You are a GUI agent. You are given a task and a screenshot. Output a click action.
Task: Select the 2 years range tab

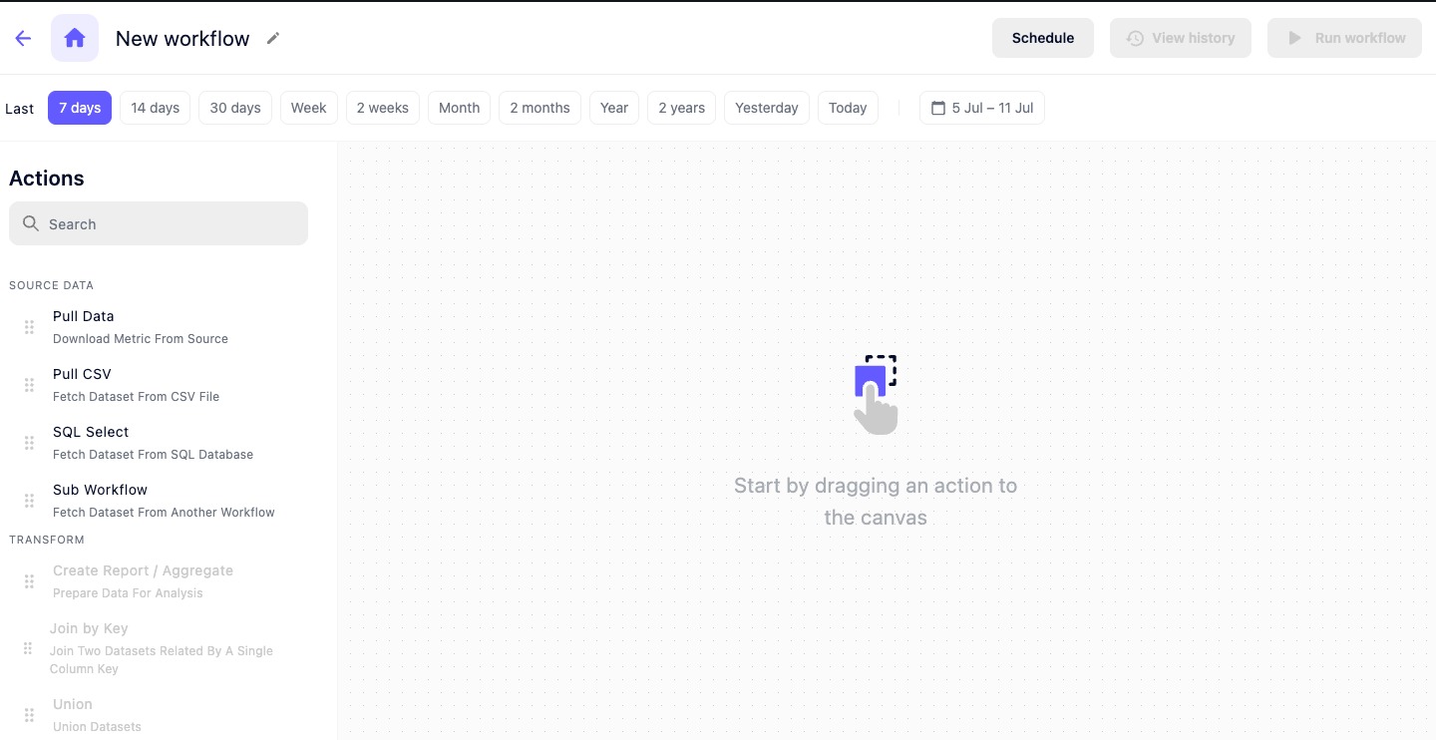pyautogui.click(x=681, y=107)
